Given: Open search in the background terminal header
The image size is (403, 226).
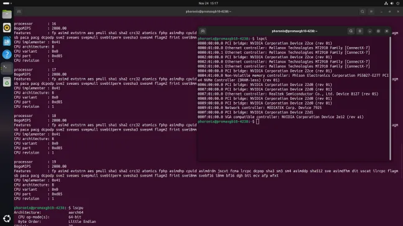Looking at the screenshot, I should (x=363, y=12).
